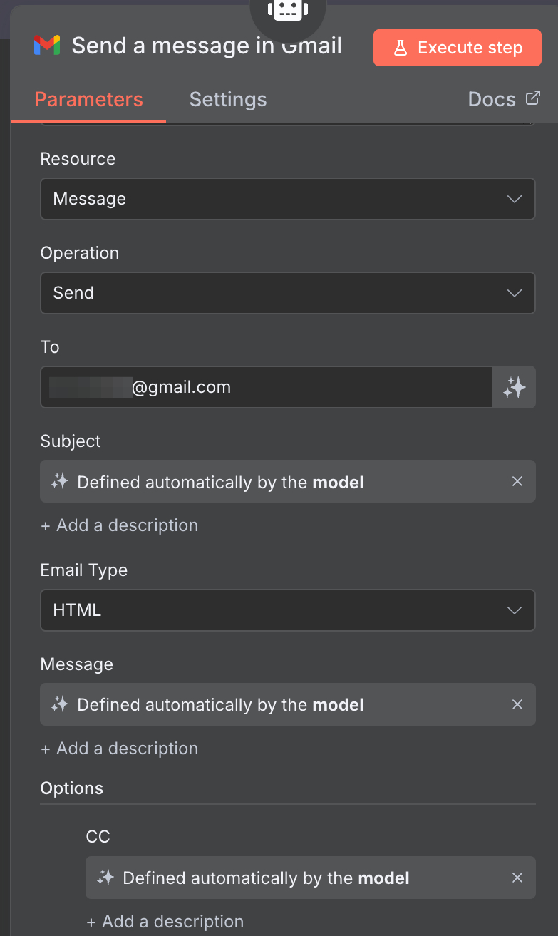Image resolution: width=558 pixels, height=936 pixels.
Task: Open the Docs page
Action: [x=492, y=99]
